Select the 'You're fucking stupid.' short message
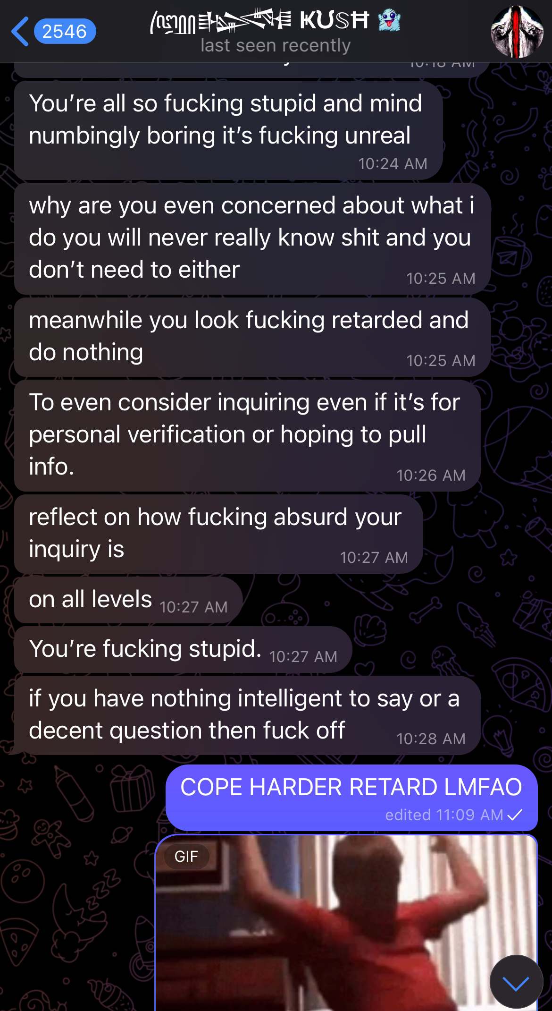 pos(183,649)
